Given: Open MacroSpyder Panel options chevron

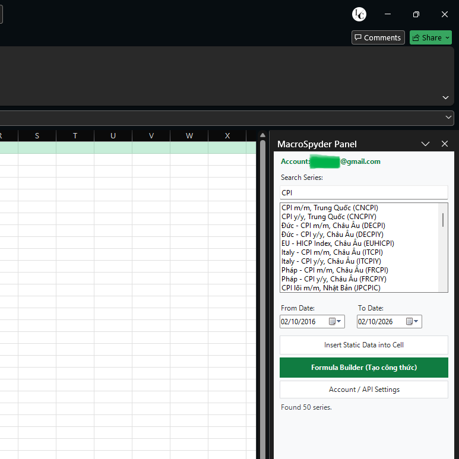Looking at the screenshot, I should 425,144.
